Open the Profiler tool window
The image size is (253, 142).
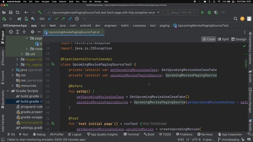pos(57,134)
